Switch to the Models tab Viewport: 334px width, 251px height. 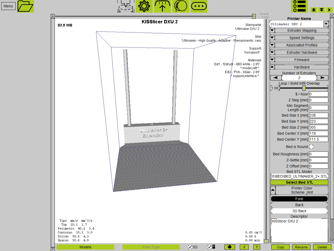point(85,247)
